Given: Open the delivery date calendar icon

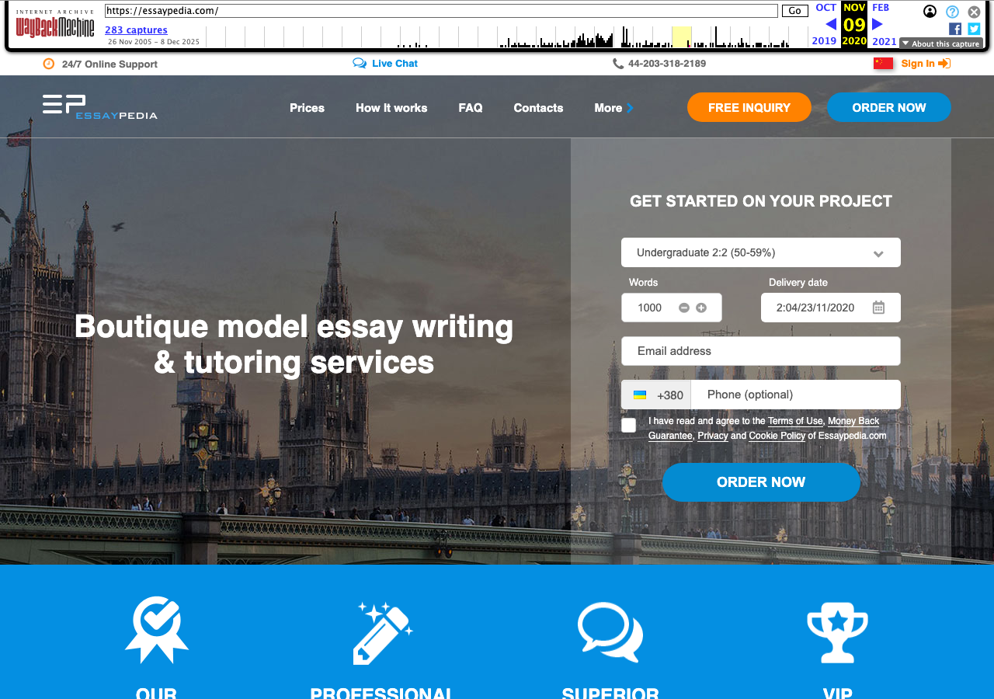Looking at the screenshot, I should [878, 308].
